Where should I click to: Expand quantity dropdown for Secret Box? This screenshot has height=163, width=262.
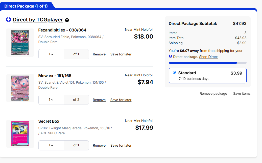[x=51, y=145]
